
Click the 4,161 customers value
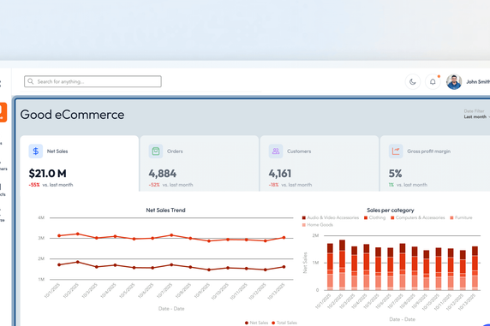(280, 174)
